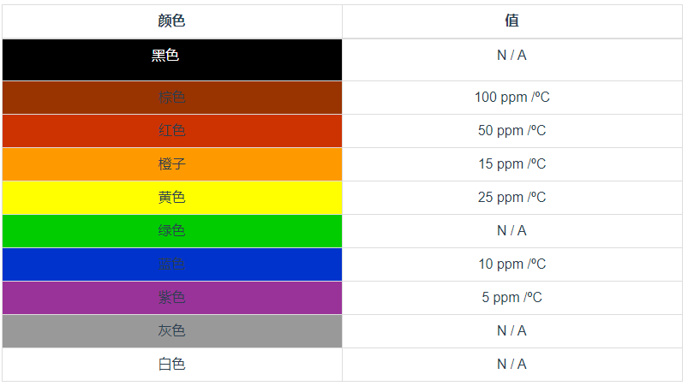Select the yellow 黄色 color cell
Screen dimensions: 688x386
[171, 198]
